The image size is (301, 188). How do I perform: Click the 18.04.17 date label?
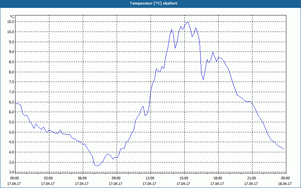click(285, 183)
